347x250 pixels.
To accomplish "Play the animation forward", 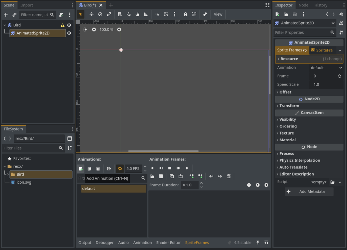I will click(187, 168).
